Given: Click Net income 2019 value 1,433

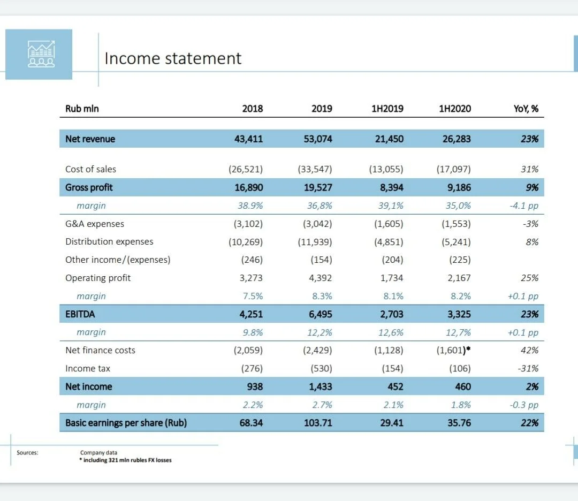Looking at the screenshot, I should [321, 386].
